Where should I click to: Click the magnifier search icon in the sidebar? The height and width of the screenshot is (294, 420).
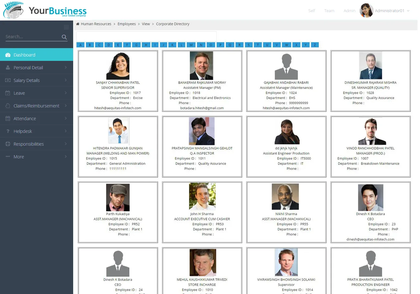pos(64,37)
